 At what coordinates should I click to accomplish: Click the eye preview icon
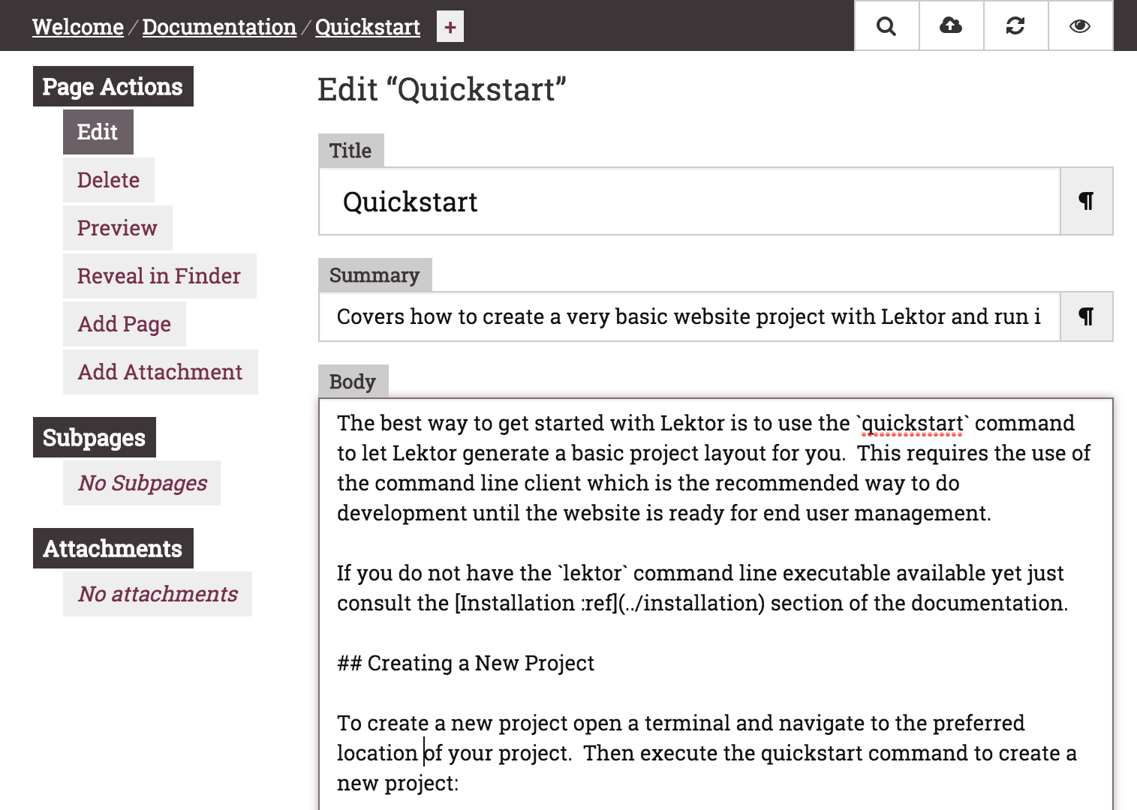[x=1080, y=26]
